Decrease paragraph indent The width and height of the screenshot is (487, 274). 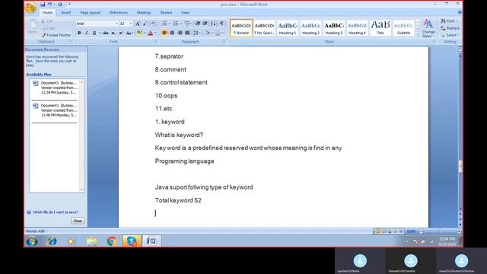click(198, 24)
